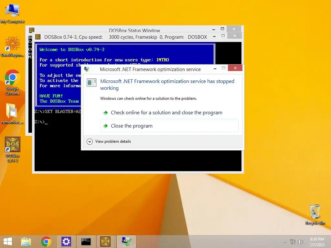Click the DOSBox Status Window title text
331x248 pixels.
(134, 31)
